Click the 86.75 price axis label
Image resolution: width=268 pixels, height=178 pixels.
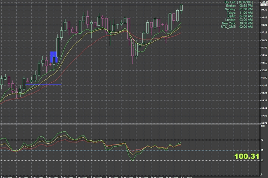pos(264,123)
